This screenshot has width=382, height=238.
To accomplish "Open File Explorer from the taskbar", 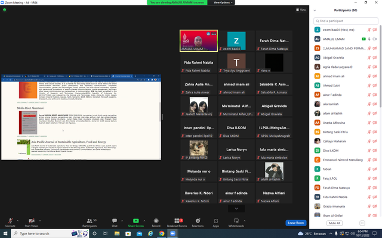I will (117, 233).
